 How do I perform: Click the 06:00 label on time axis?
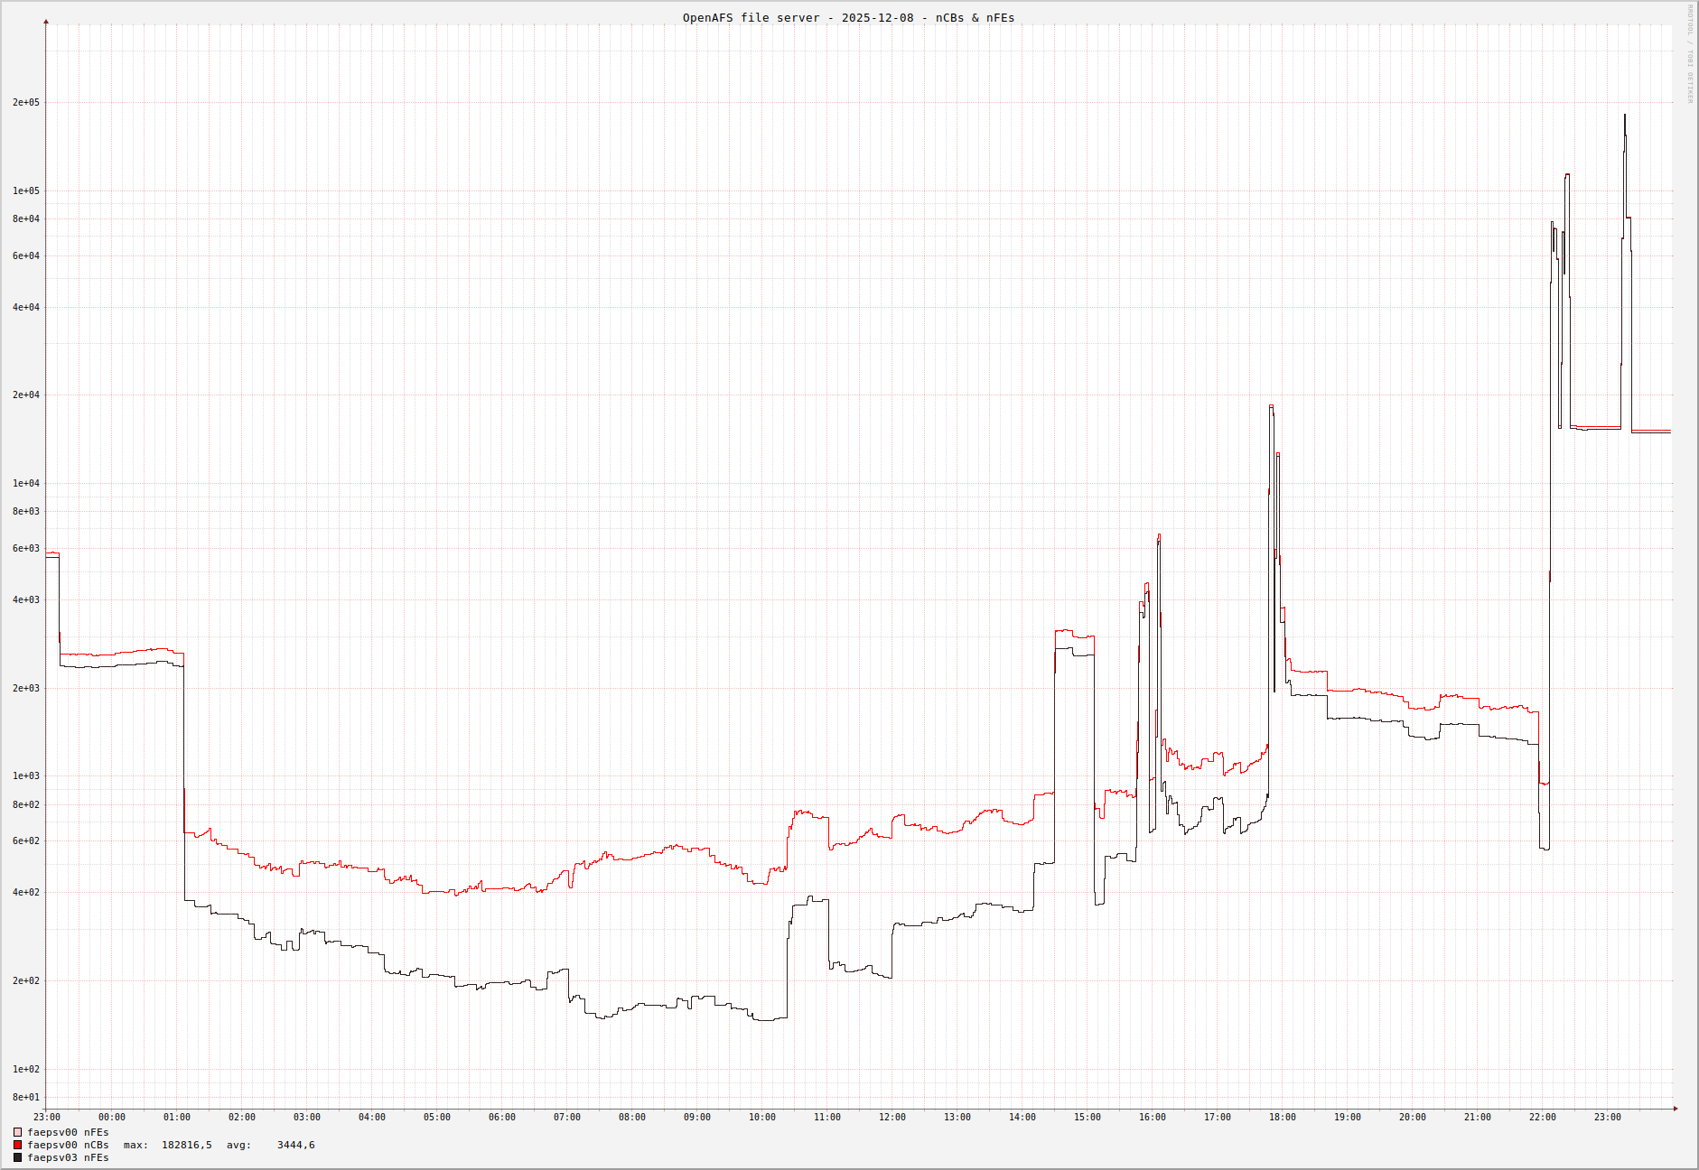point(501,1118)
